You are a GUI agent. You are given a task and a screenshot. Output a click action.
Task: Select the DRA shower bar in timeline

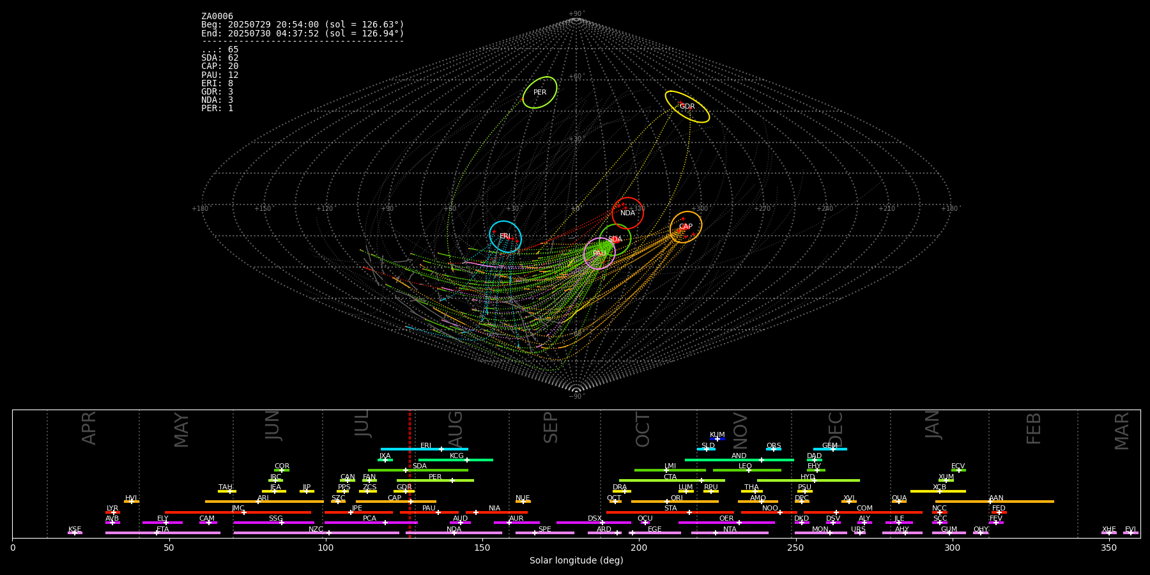(x=622, y=491)
